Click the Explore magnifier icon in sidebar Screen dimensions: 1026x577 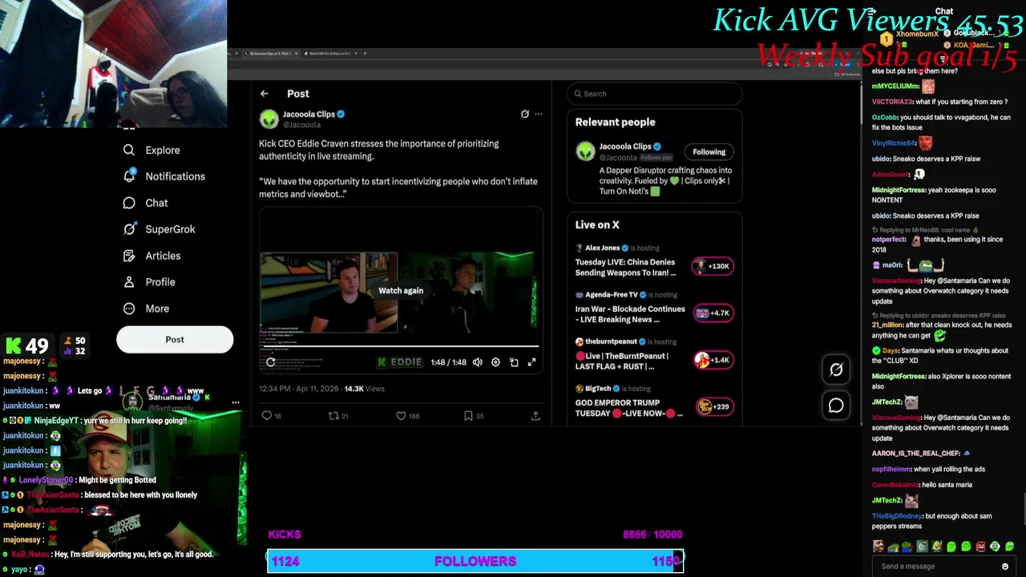pos(129,150)
